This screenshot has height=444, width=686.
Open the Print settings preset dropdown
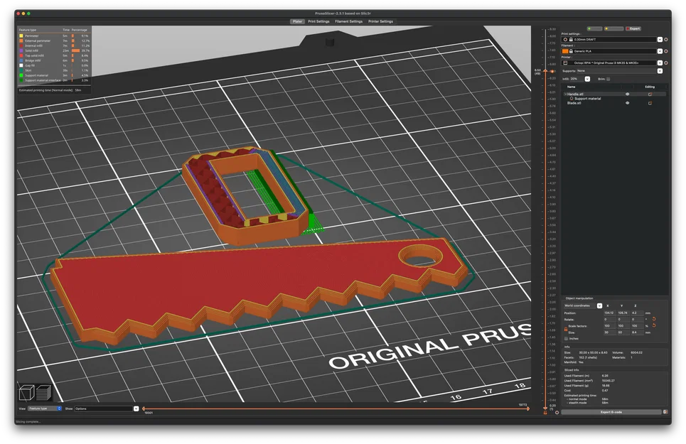660,39
